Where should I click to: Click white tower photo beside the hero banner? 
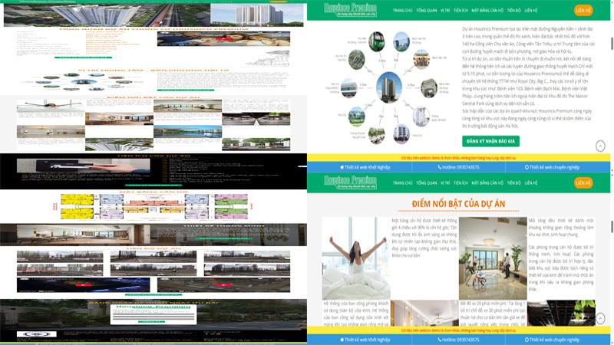pos(257,15)
